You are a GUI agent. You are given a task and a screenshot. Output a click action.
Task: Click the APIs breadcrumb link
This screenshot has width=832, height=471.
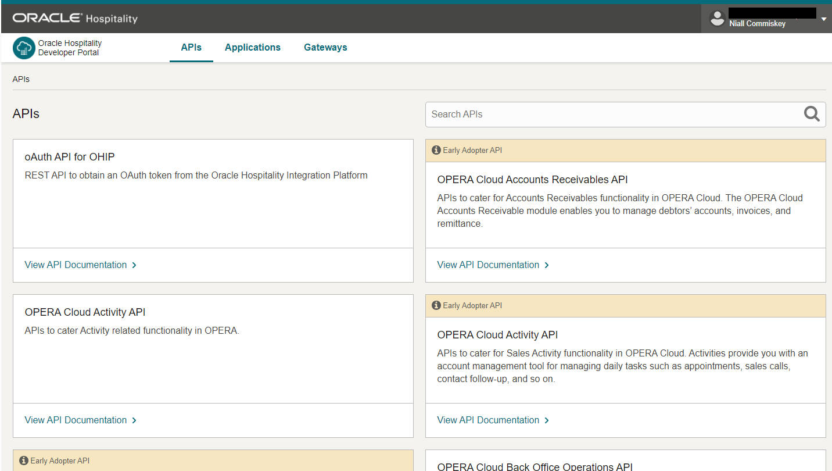pyautogui.click(x=20, y=78)
